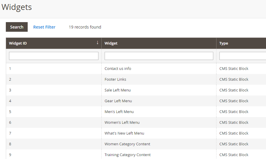Focus the Widget name filter field
The height and width of the screenshot is (159, 266).
(x=159, y=56)
